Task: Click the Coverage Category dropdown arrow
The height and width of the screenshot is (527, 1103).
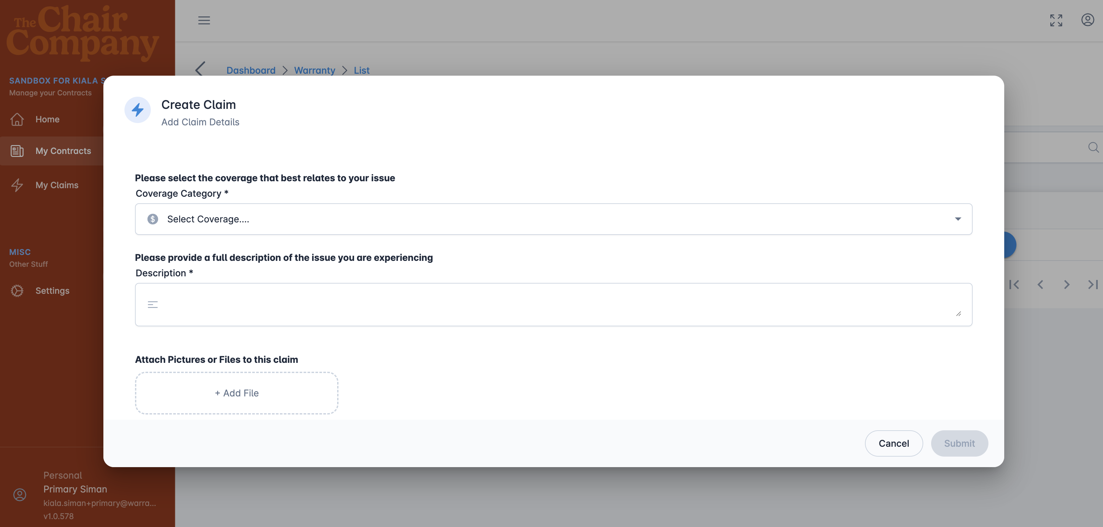Action: (x=958, y=219)
